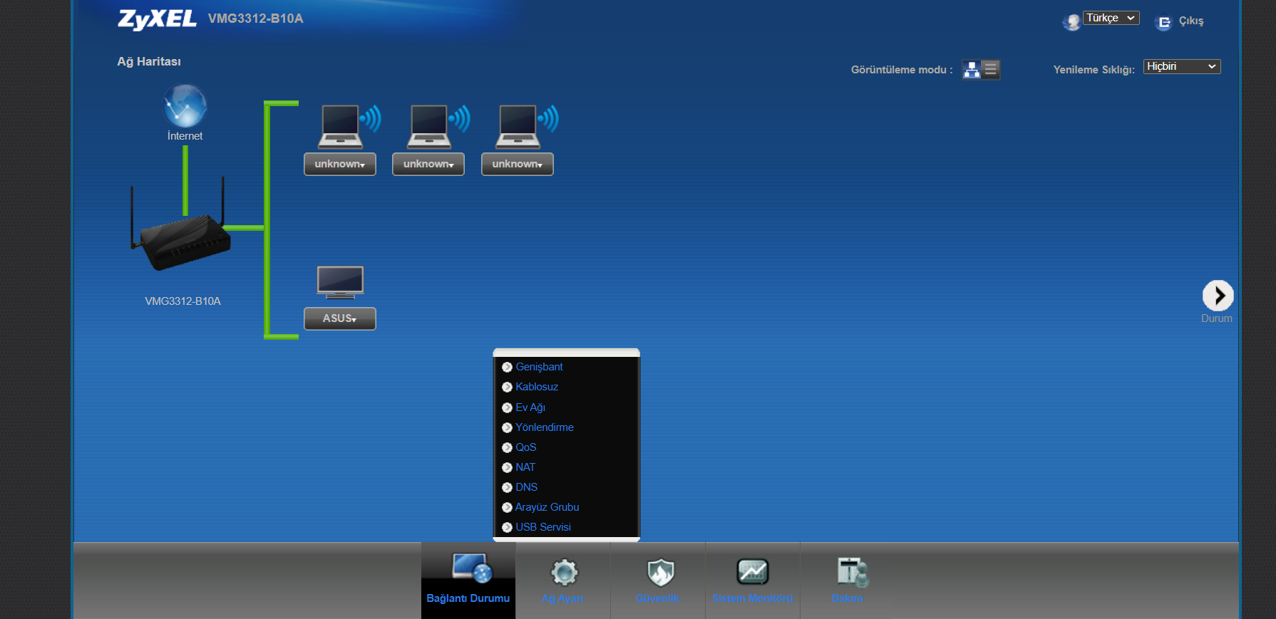This screenshot has height=619, width=1276.
Task: Open Arayüz Grubu menu entry
Action: tap(547, 507)
